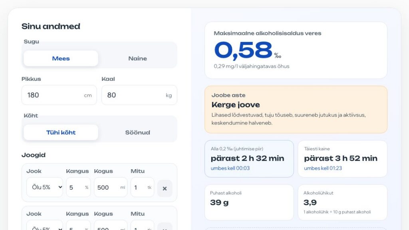Edit the Kaal weight field 80
Image resolution: width=409 pixels, height=230 pixels.
[139, 95]
